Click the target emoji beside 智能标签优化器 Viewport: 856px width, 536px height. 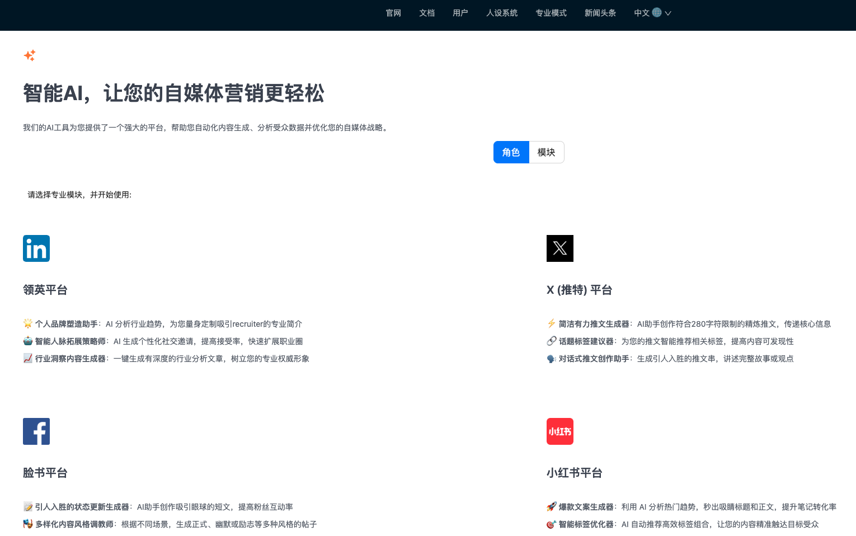tap(552, 524)
